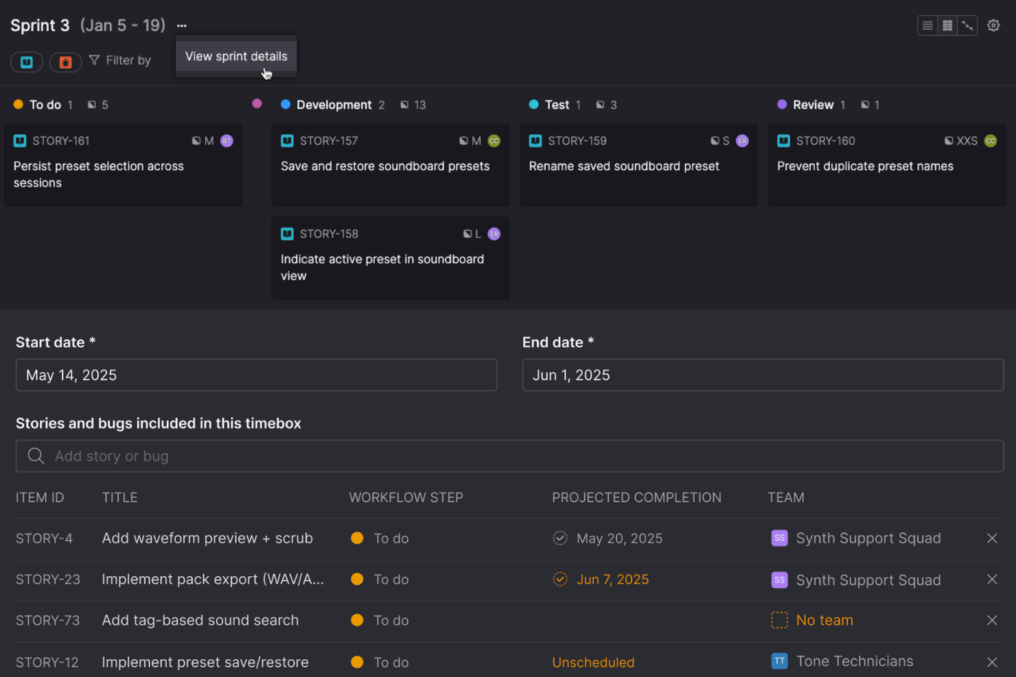Open card Rename saved soundboard preset
The image size is (1016, 677).
coord(638,165)
